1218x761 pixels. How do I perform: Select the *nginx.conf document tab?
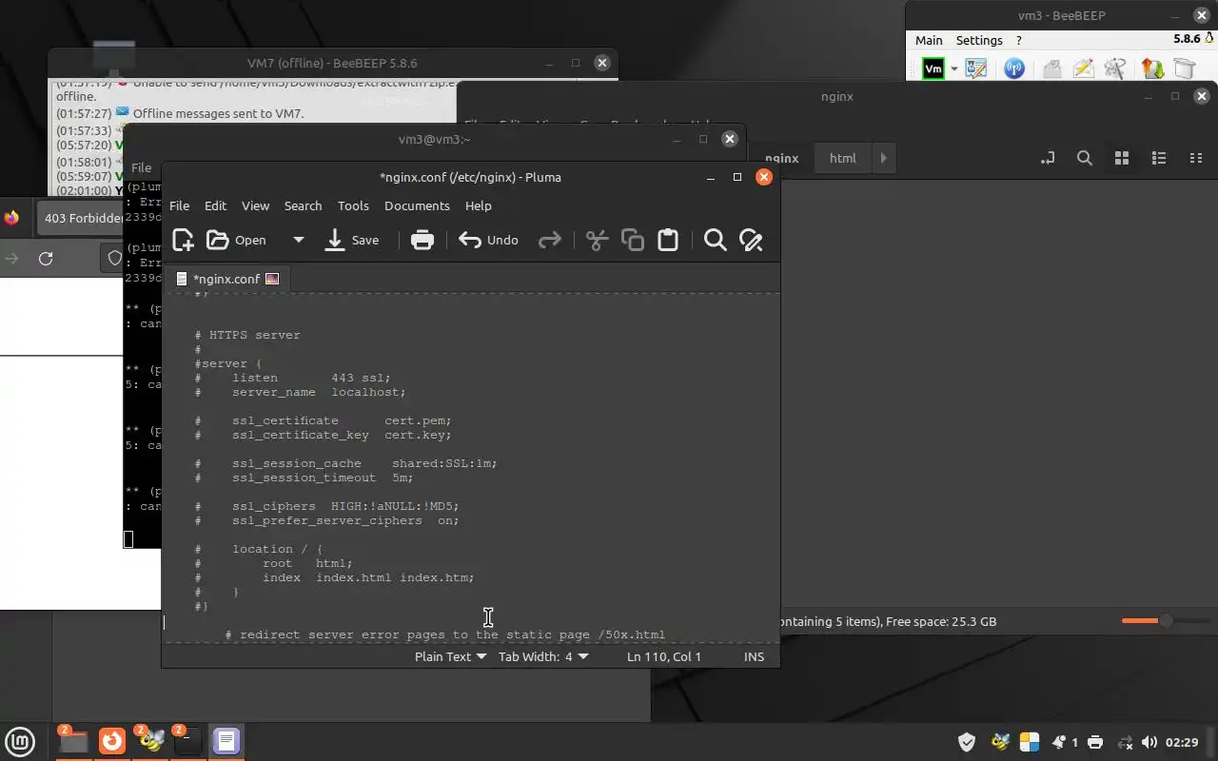point(226,279)
